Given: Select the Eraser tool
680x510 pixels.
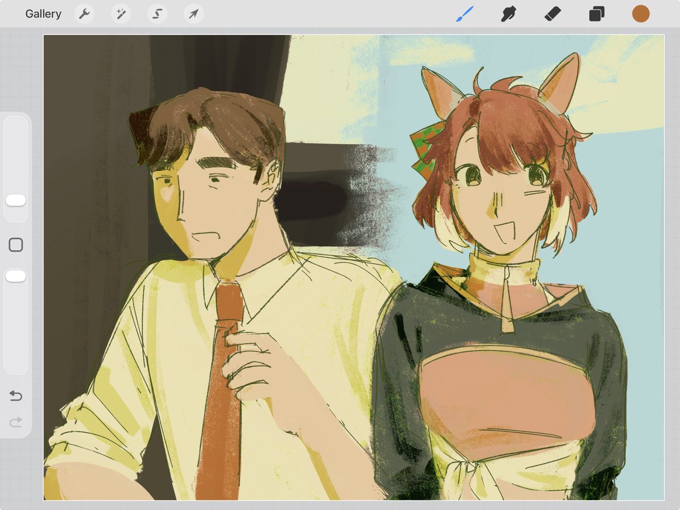Looking at the screenshot, I should click(552, 14).
